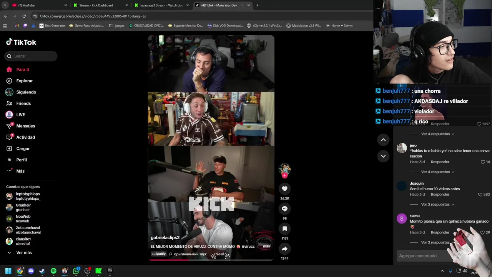The height and width of the screenshot is (277, 492).
Task: Open the Brat Generator bookmark
Action: tap(52, 25)
